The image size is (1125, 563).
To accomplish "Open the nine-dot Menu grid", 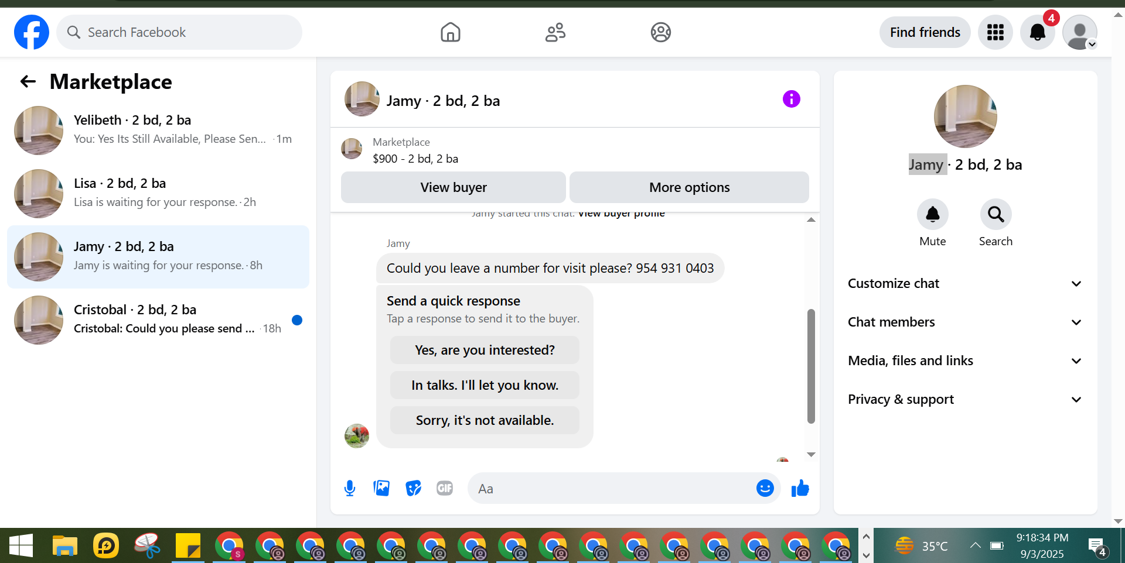I will (x=996, y=32).
